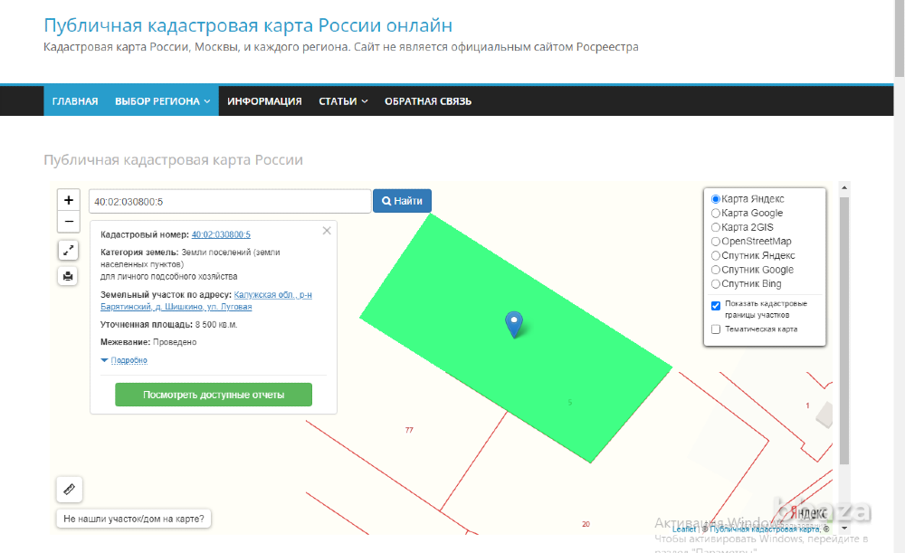Click the zoom in (+) map control

[x=68, y=199]
